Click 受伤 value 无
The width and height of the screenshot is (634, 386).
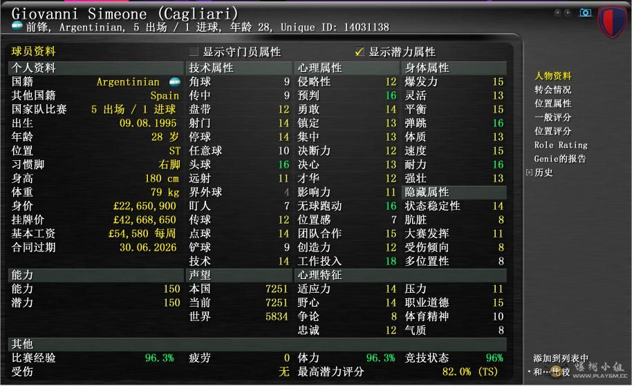284,371
